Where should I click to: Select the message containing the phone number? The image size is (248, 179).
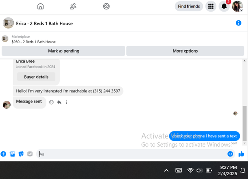click(68, 91)
